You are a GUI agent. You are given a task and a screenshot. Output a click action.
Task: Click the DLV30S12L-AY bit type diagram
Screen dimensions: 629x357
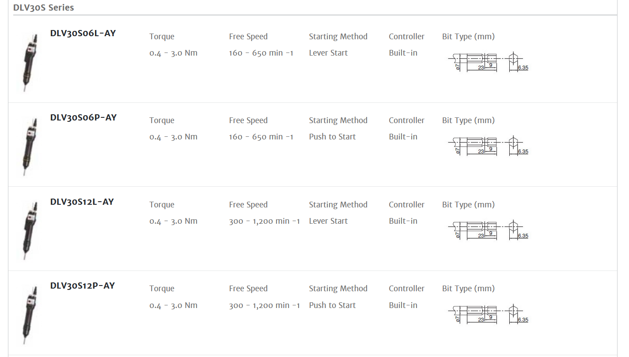pos(488,230)
